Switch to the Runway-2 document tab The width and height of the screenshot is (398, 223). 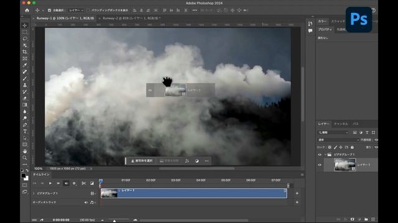pos(131,18)
